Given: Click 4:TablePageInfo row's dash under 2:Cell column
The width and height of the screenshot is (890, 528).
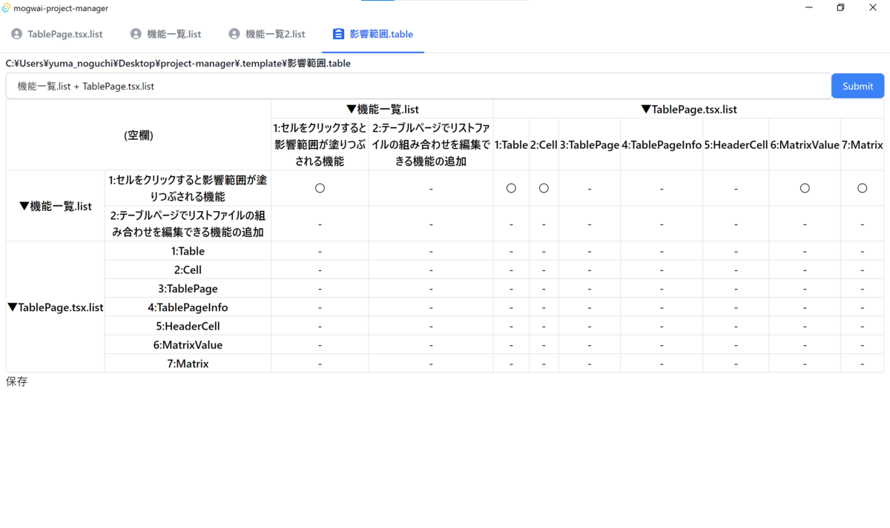Looking at the screenshot, I should click(x=544, y=307).
